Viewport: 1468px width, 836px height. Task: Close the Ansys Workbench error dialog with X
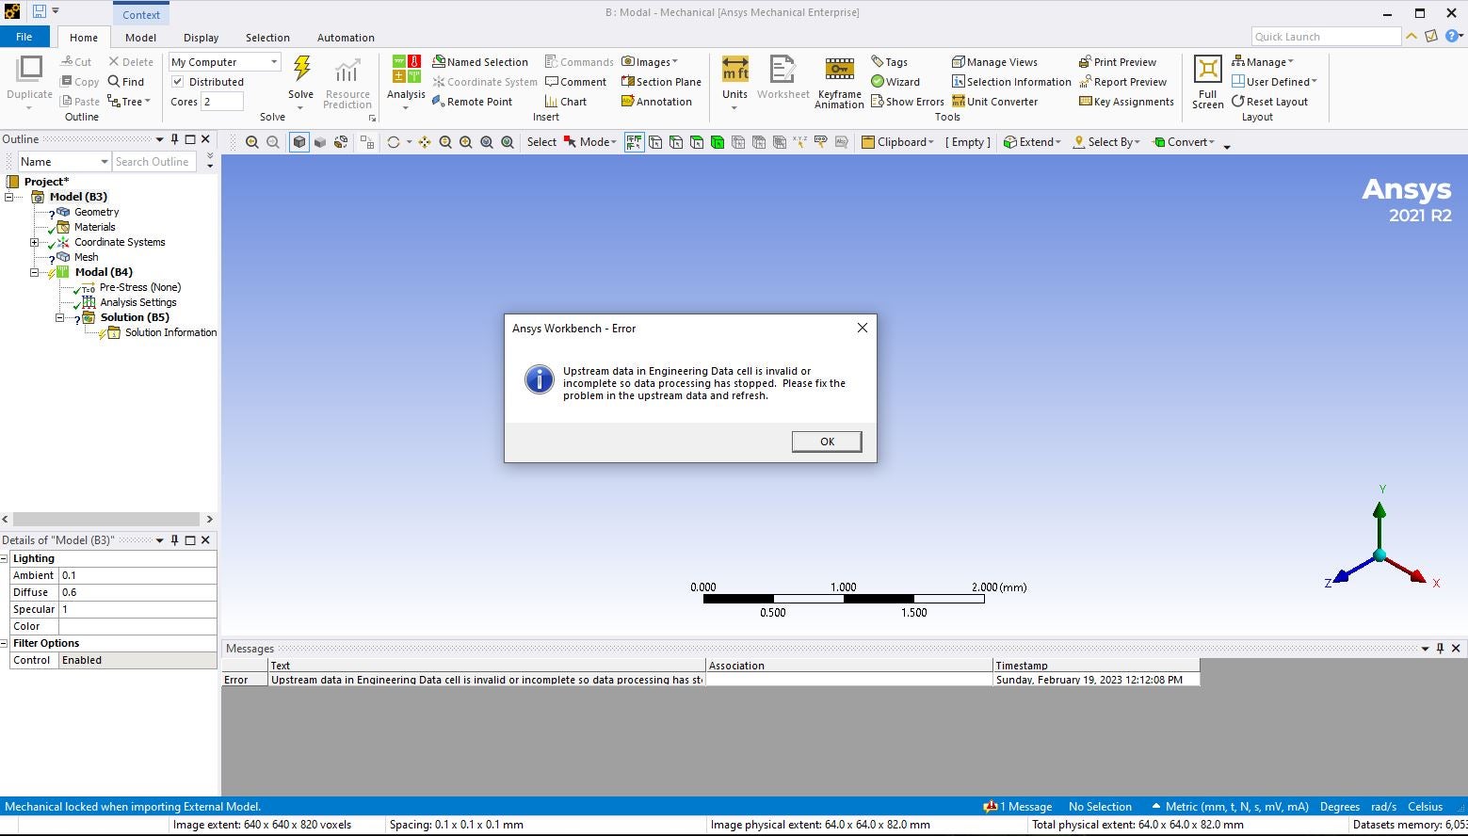click(x=862, y=328)
